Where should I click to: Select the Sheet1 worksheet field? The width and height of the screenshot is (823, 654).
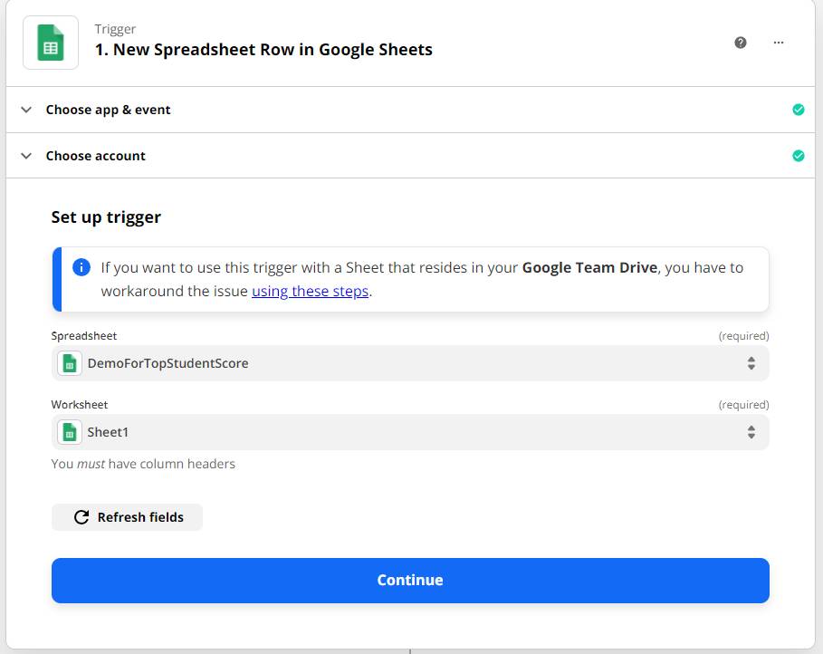tap(410, 432)
